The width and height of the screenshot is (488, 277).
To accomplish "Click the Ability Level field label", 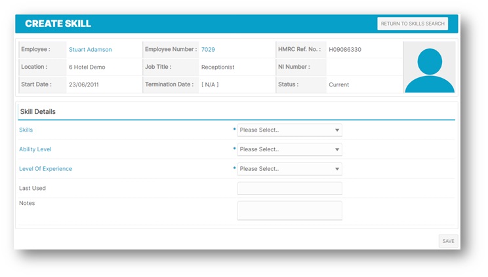I will (35, 149).
